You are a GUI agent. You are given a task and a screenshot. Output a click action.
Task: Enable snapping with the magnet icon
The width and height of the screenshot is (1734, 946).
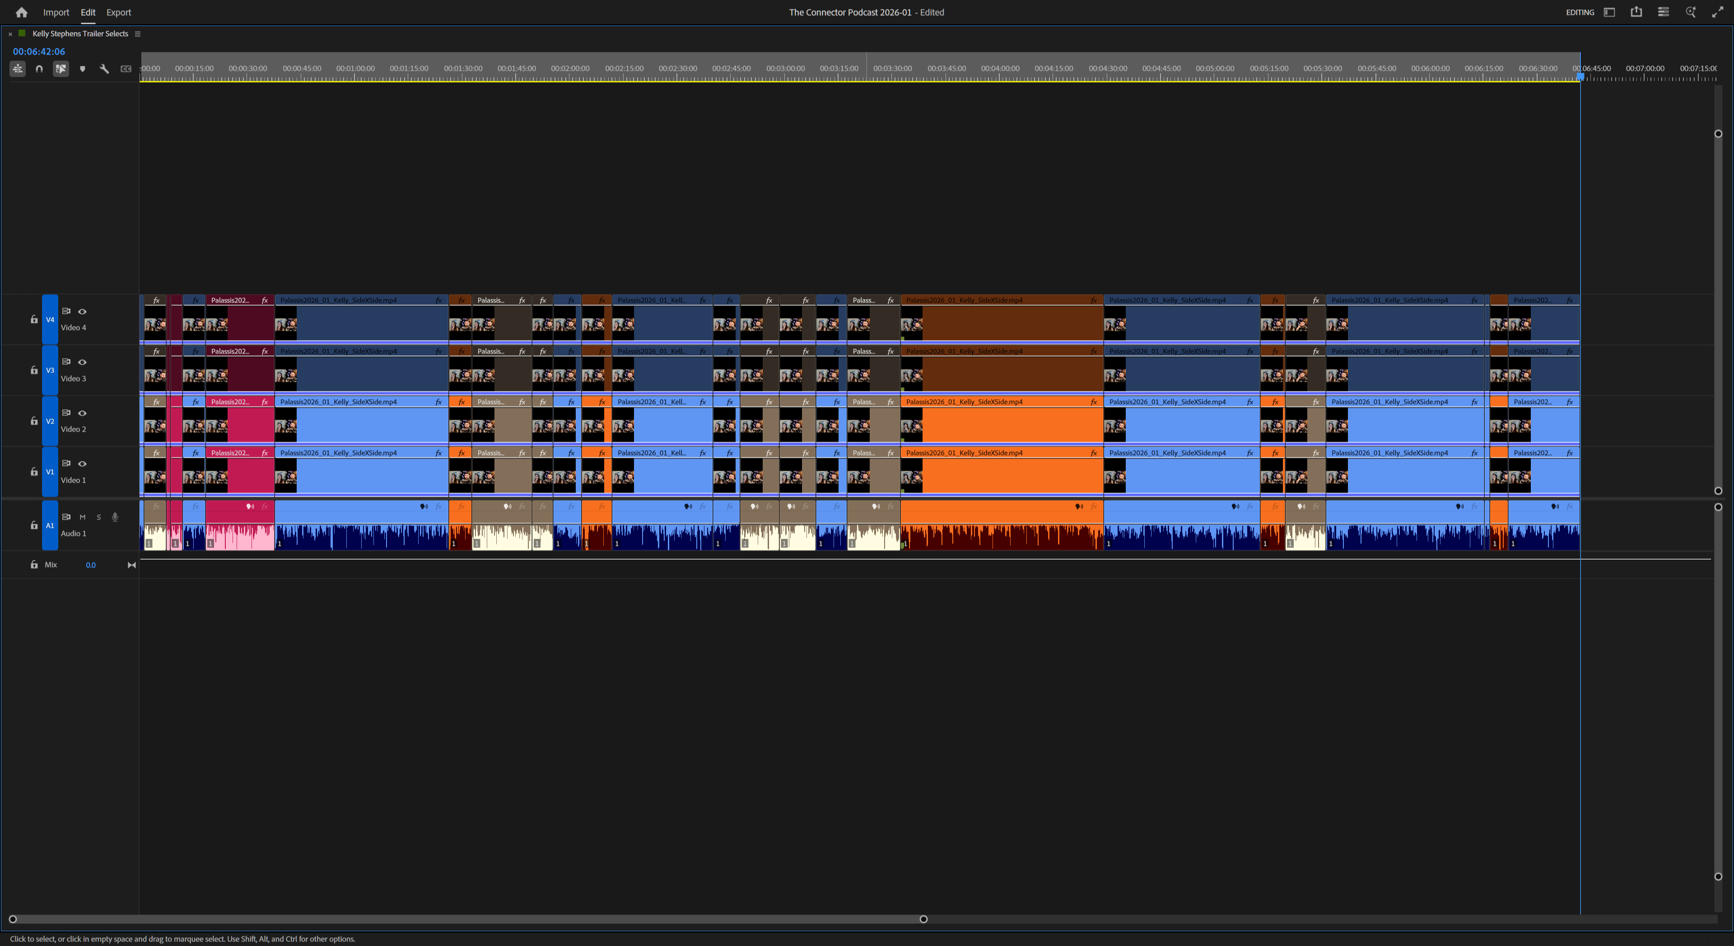pos(39,68)
